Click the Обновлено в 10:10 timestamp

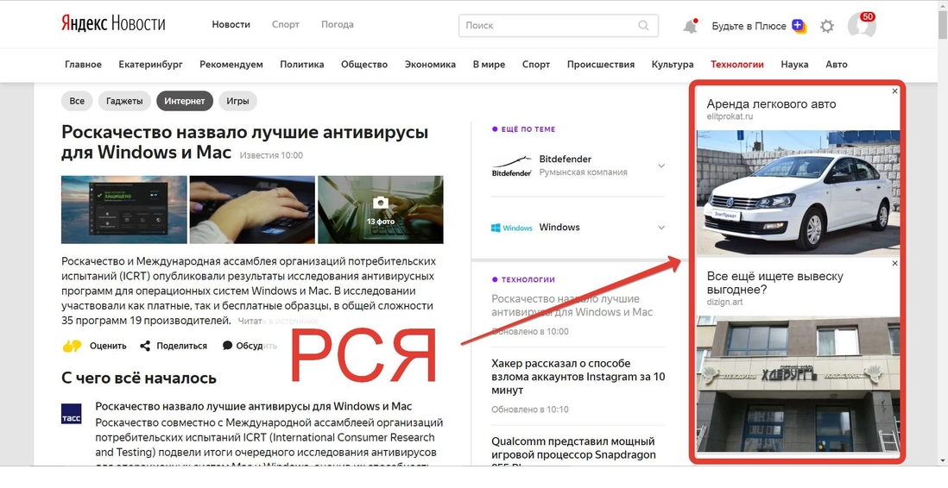click(530, 410)
